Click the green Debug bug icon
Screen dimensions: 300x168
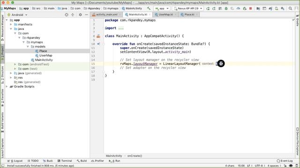(x=226, y=8)
